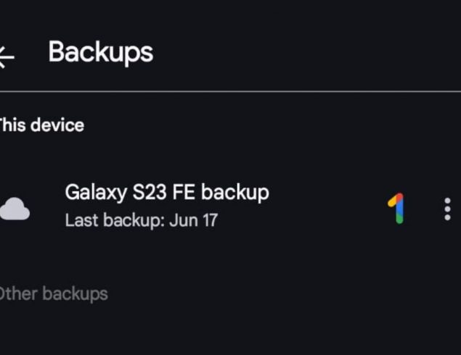
Task: Return to previous screen from Backups
Action: pyautogui.click(x=6, y=56)
